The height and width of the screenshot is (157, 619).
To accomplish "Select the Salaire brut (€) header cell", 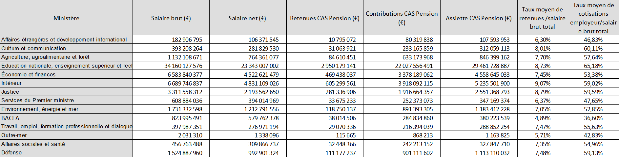I will (x=171, y=18).
